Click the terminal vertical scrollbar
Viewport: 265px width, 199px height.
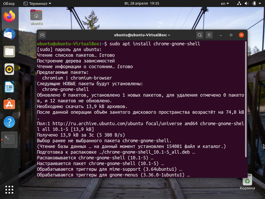[246, 99]
